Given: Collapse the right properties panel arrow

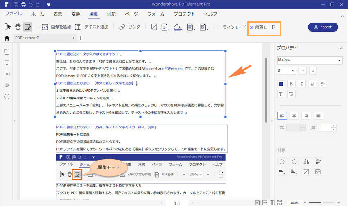Looking at the screenshot, I should tap(272, 121).
